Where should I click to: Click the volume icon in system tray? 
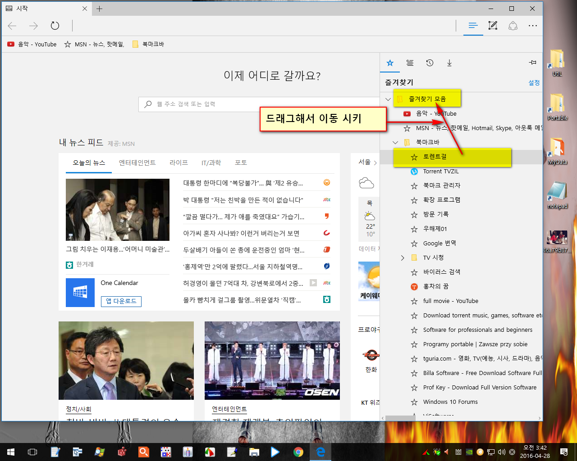tap(502, 452)
